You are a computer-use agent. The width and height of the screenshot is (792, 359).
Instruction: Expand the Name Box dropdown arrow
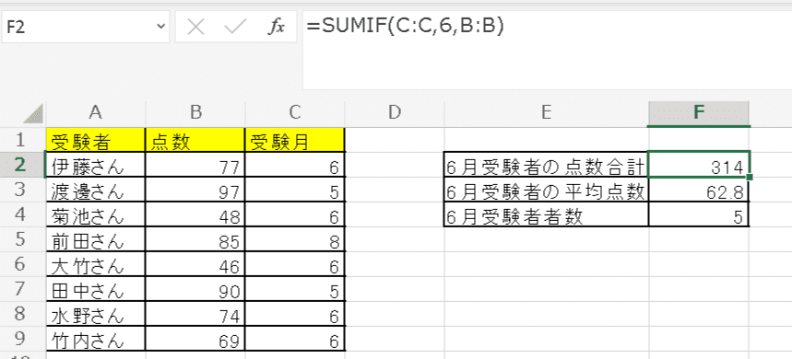tap(161, 26)
